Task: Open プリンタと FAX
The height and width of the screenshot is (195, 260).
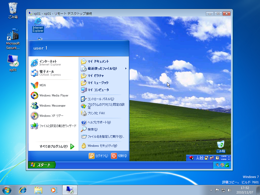Action: click(104, 113)
